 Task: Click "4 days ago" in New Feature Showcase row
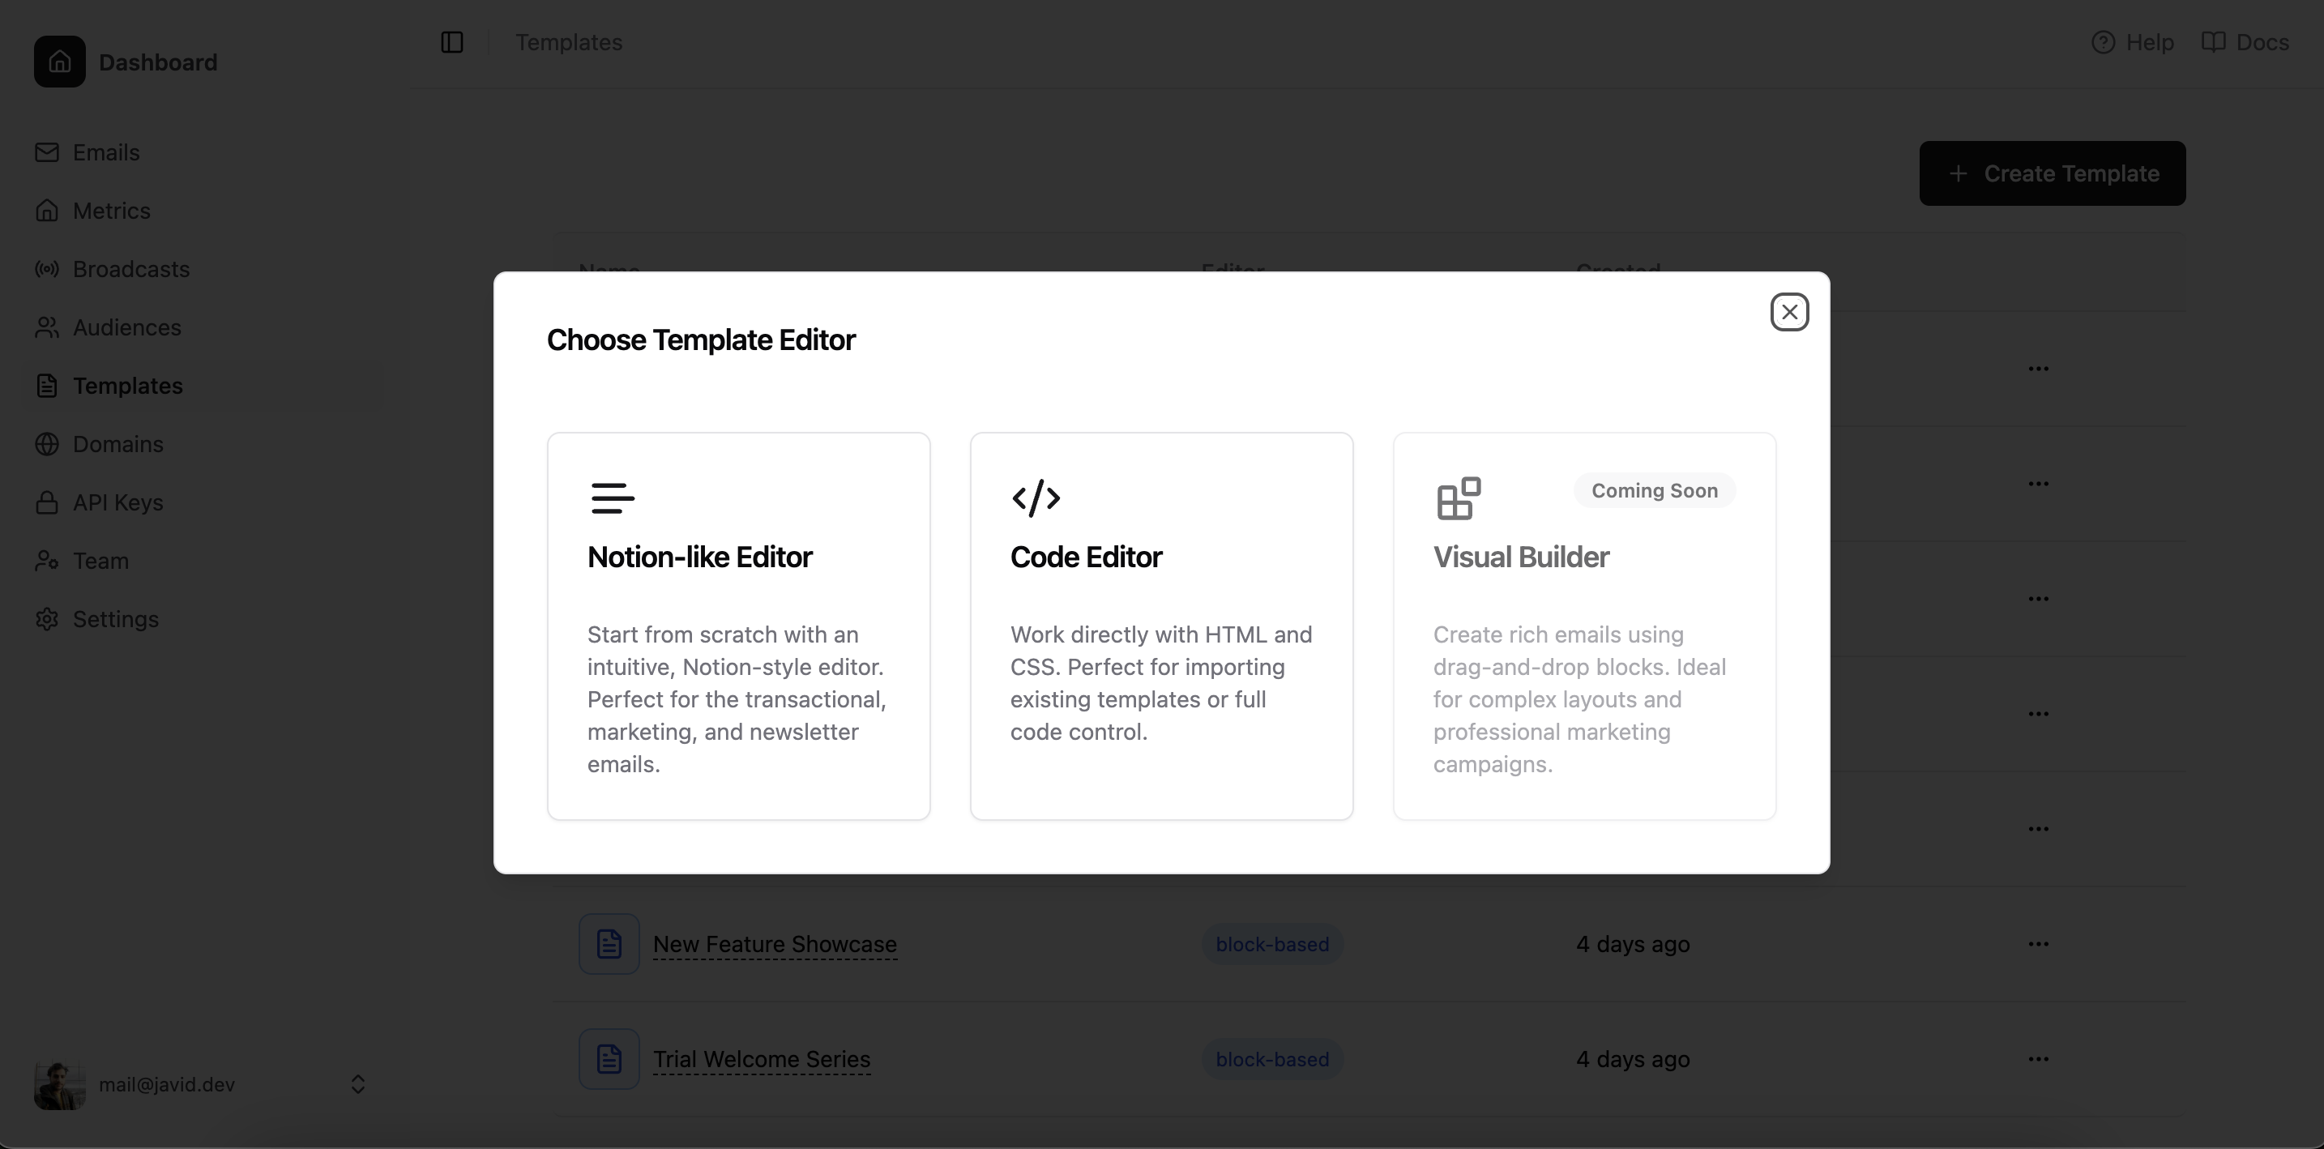tap(1632, 944)
